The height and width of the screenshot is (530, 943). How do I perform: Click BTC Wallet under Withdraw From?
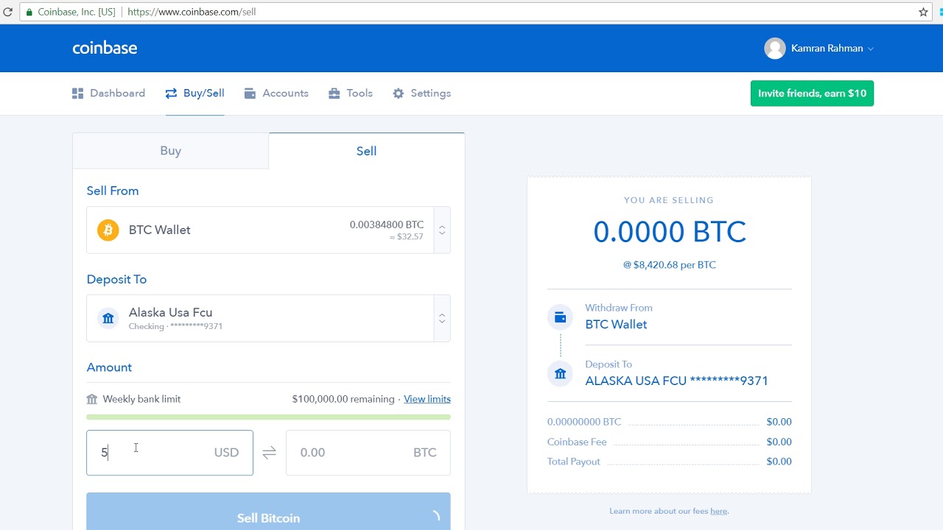click(616, 324)
